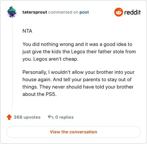Collapse comment via vertical thread line
147x144 pixels.
[x=12, y=63]
